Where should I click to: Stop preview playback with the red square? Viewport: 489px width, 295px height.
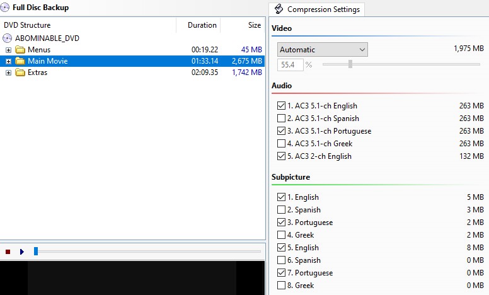pos(8,252)
